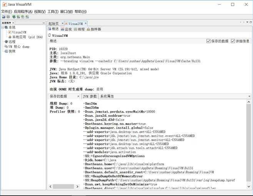Image resolution: width=253 pixels, height=196 pixels.
Task: Click the VM 核心 dump icon in tree
Action: tap(6, 47)
